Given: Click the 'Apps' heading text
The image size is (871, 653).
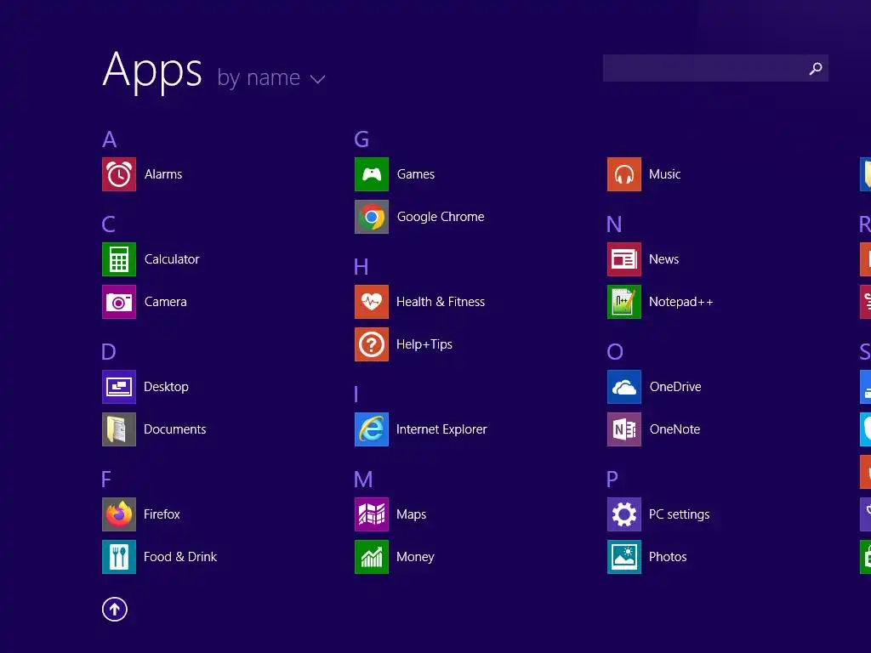Looking at the screenshot, I should pos(152,71).
